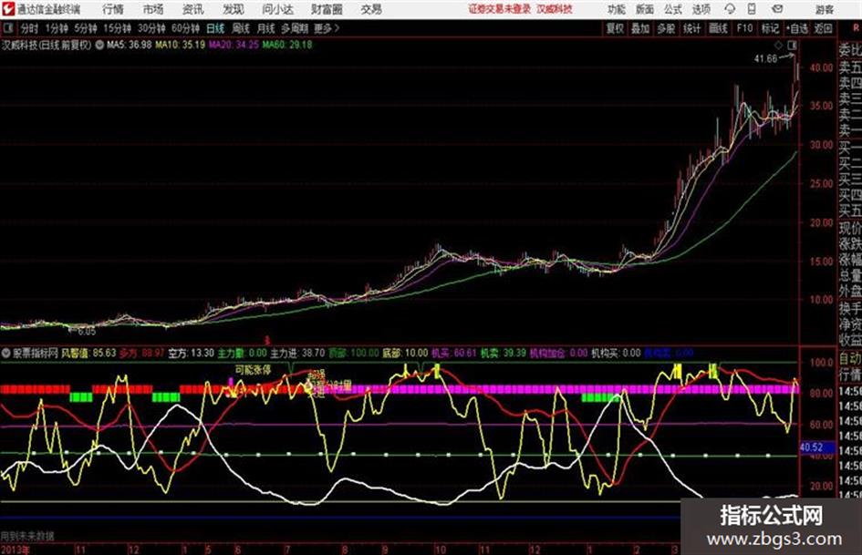Click the mobile phone icon
This screenshot has width=862, height=555.
[x=752, y=9]
